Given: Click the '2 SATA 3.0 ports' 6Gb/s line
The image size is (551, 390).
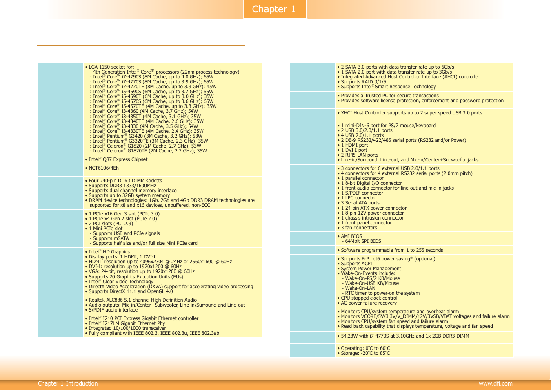Looking at the screenshot, I should click(395, 67).
